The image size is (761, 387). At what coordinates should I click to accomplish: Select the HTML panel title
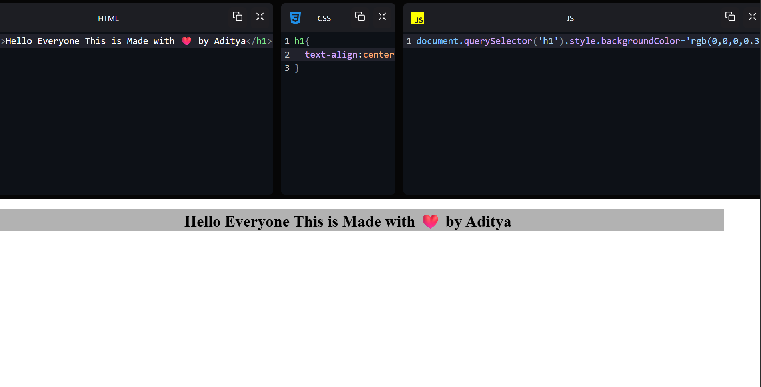pyautogui.click(x=108, y=18)
